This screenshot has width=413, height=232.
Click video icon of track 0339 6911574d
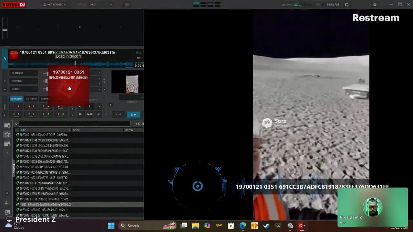(17, 188)
